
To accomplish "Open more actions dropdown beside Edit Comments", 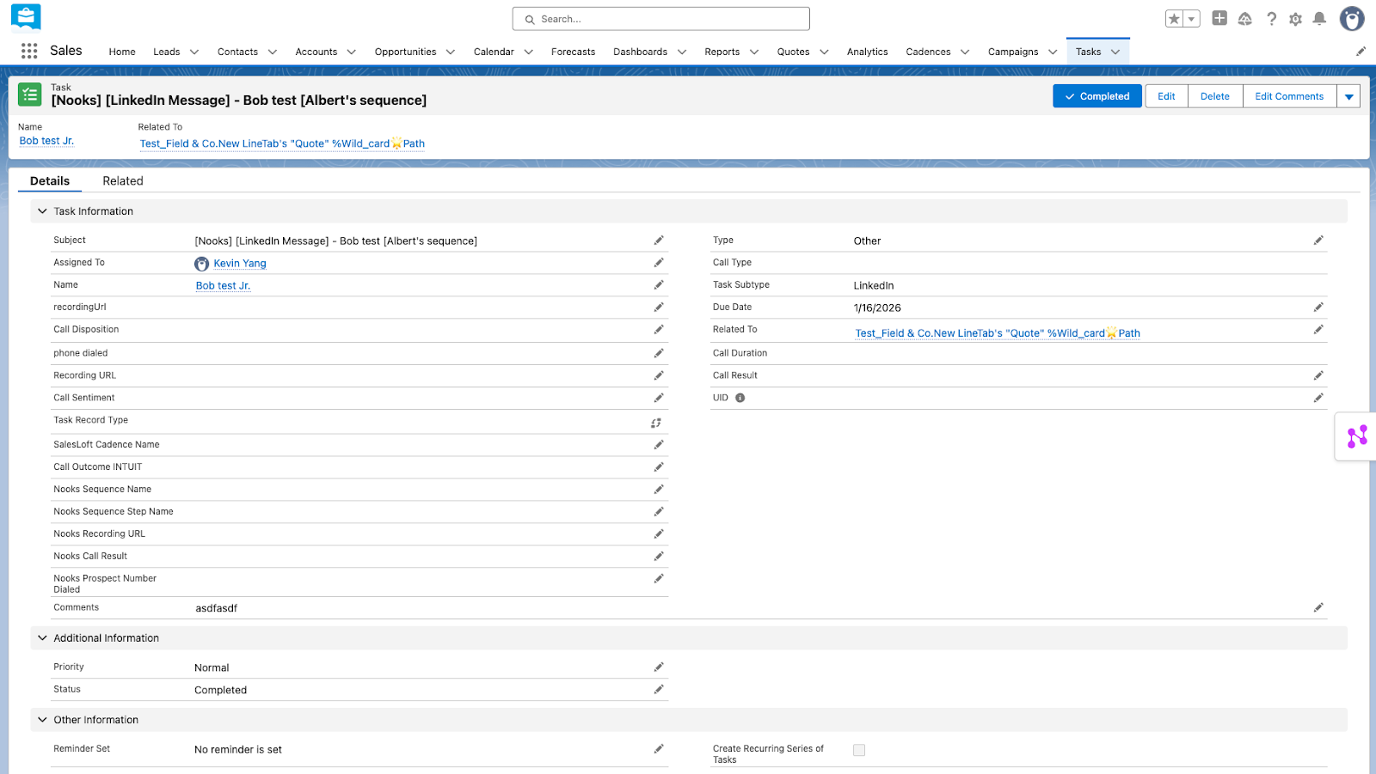I will point(1349,96).
